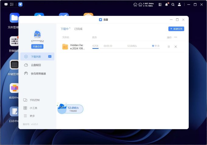The height and width of the screenshot is (145, 207).
Task: Click the speedometer acceleration icon
Action: [x=26, y=74]
